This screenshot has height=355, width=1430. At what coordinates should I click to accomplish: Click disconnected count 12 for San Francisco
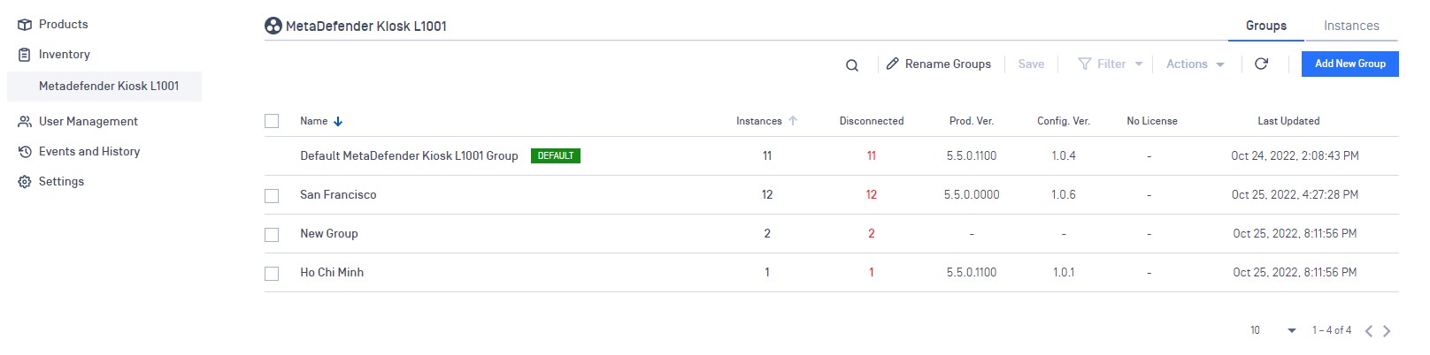pyautogui.click(x=872, y=195)
